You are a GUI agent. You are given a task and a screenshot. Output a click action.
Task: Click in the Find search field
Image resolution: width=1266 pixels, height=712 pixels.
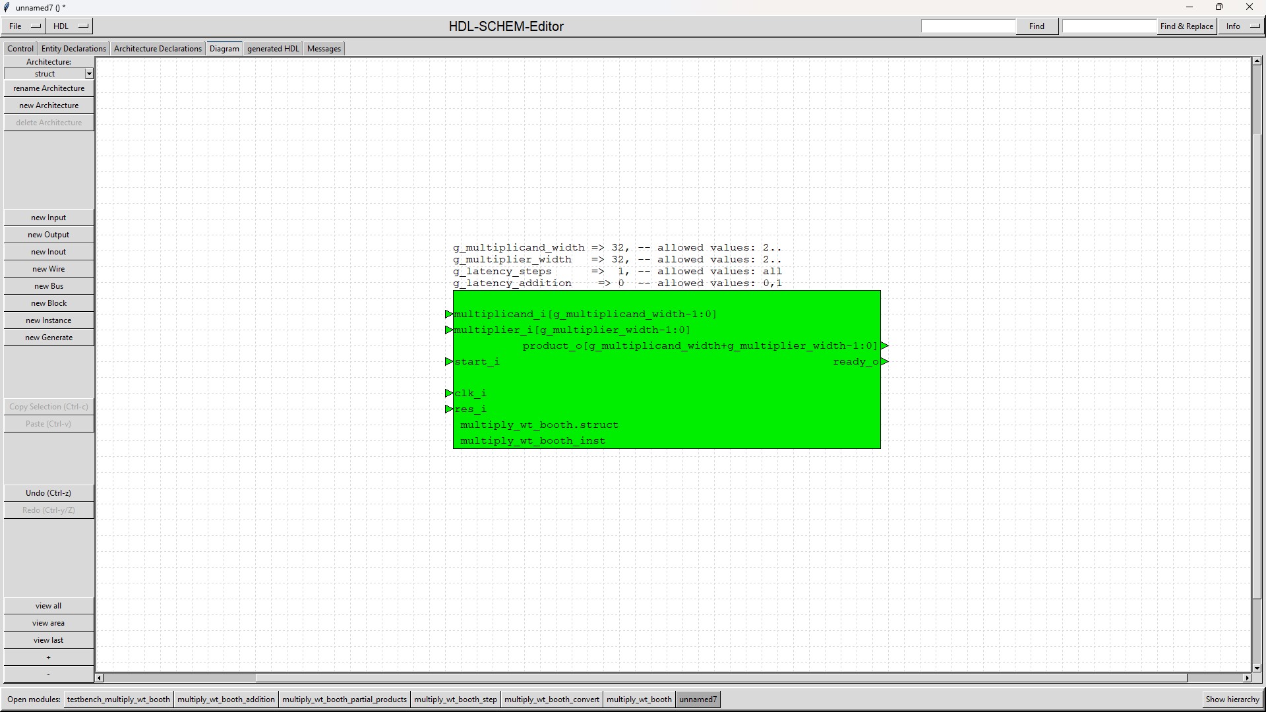pos(968,26)
